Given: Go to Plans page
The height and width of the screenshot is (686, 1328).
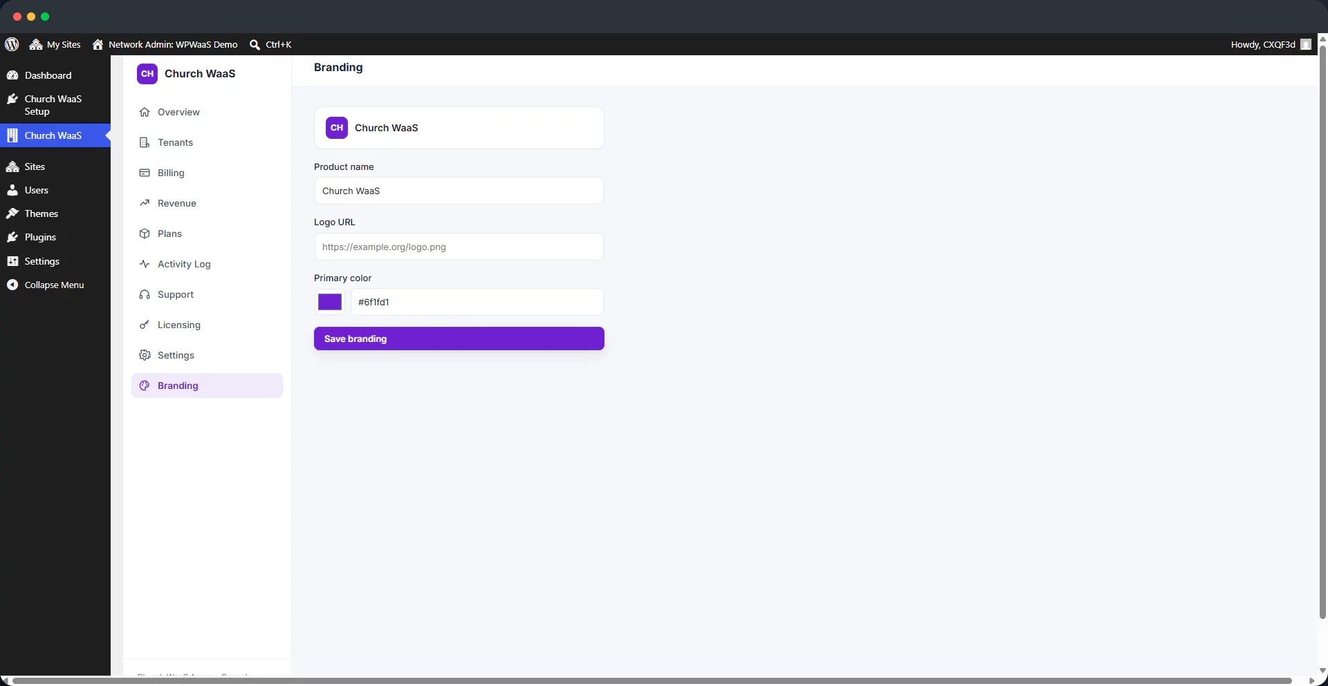Looking at the screenshot, I should tap(207, 234).
